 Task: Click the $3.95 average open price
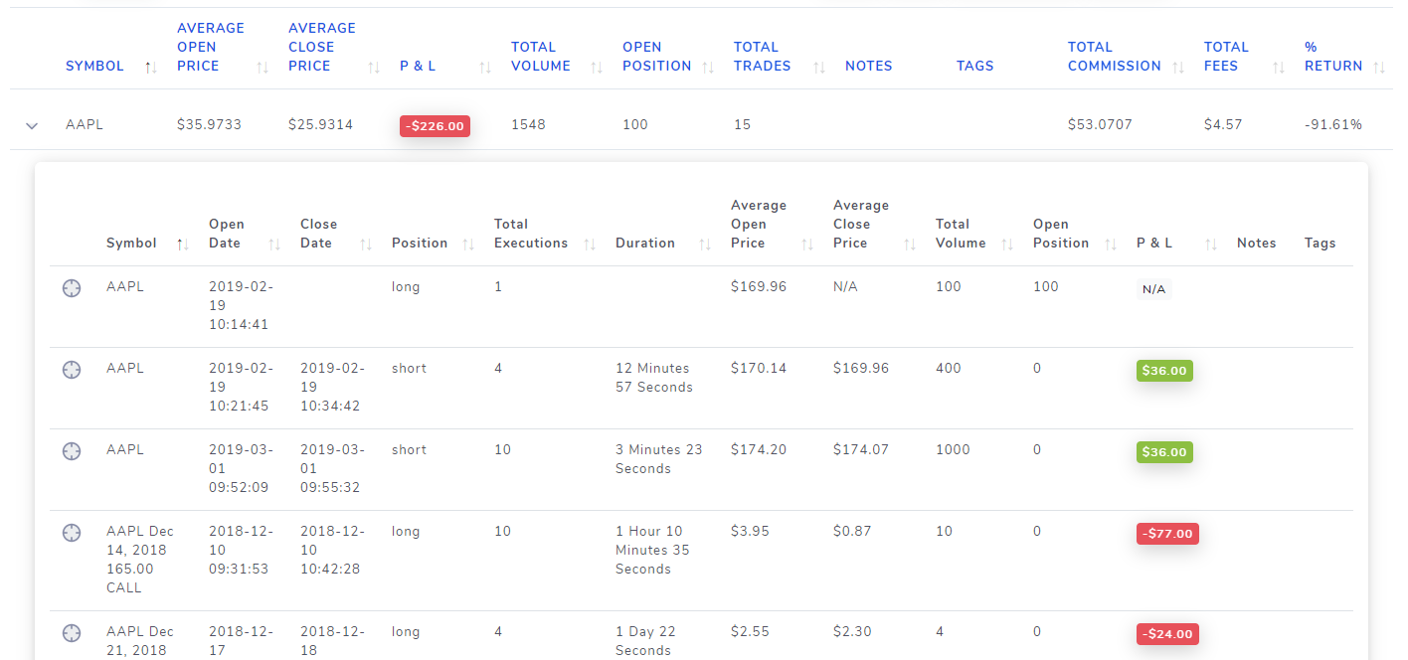(x=750, y=532)
